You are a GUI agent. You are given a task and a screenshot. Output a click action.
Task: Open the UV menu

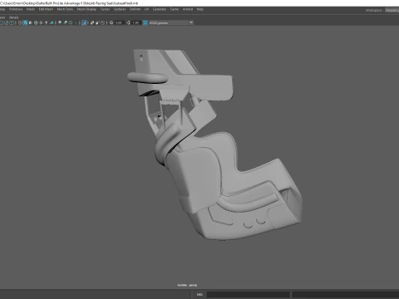pyautogui.click(x=146, y=9)
